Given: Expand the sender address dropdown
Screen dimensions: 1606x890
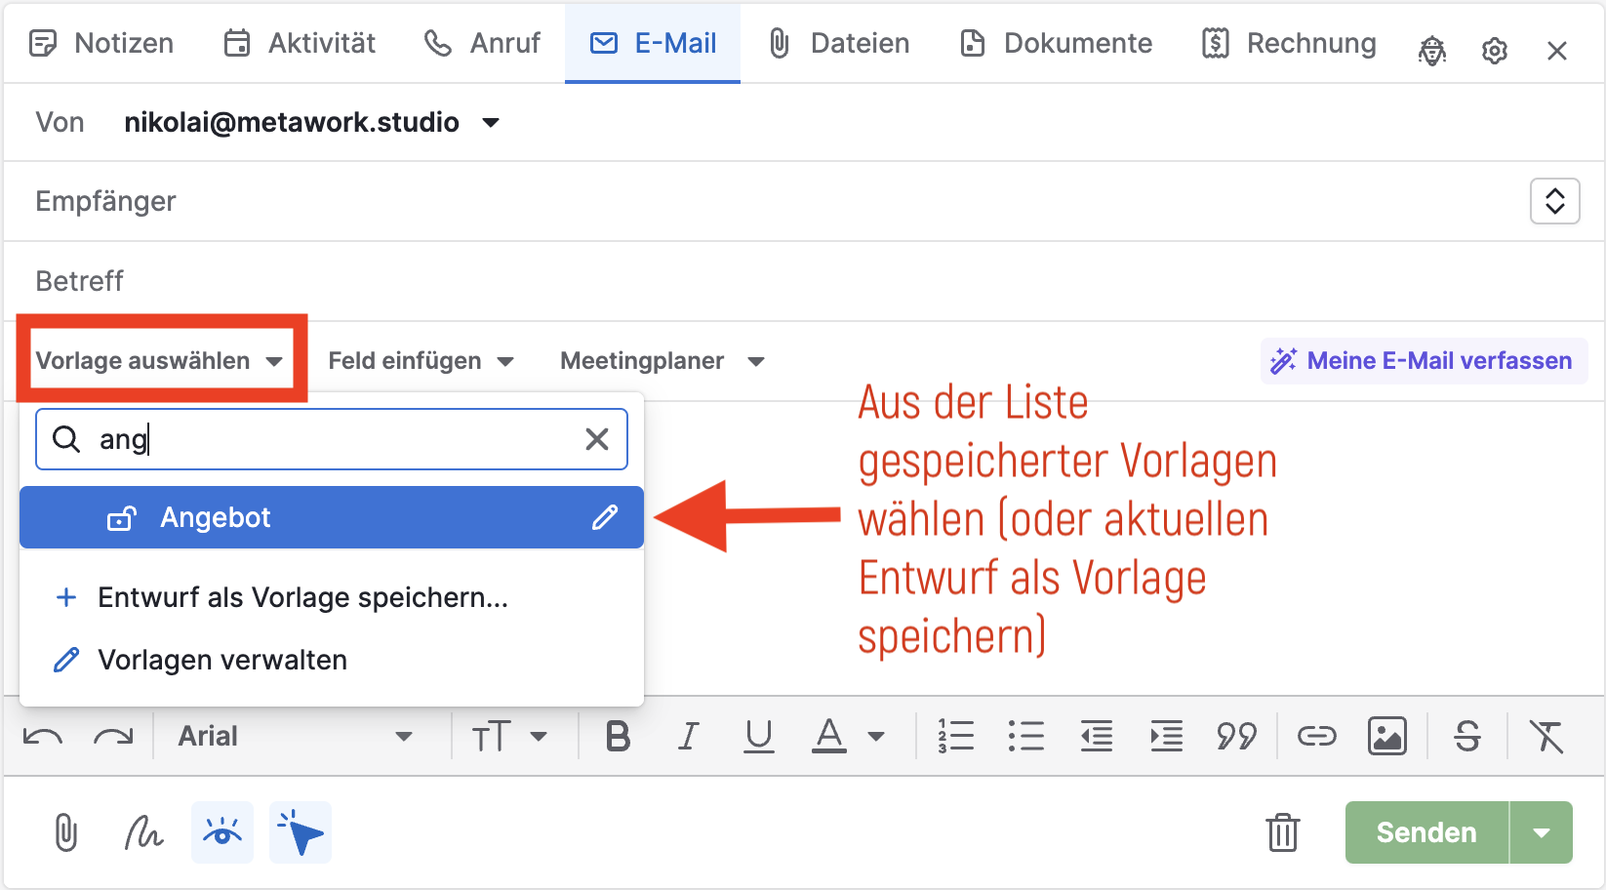Looking at the screenshot, I should pyautogui.click(x=491, y=123).
